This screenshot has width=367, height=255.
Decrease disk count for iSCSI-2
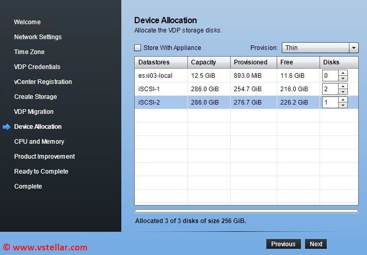coord(343,105)
